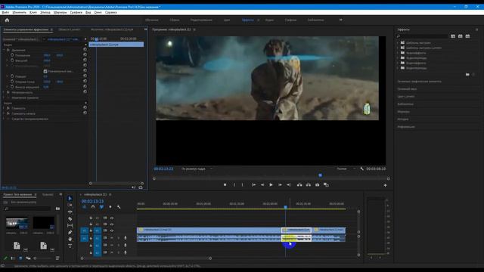Open comparison view button
Screen dimensions: 484x272
pyautogui.click(x=326, y=184)
